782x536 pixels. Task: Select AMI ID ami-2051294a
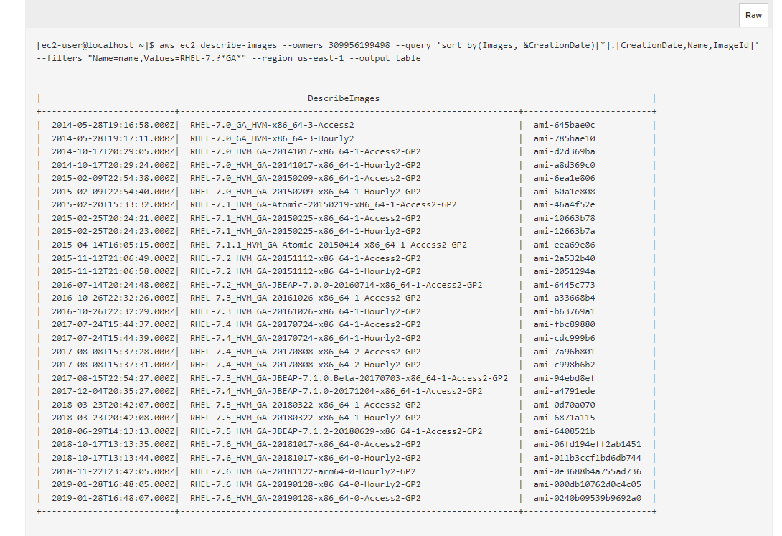coord(564,271)
